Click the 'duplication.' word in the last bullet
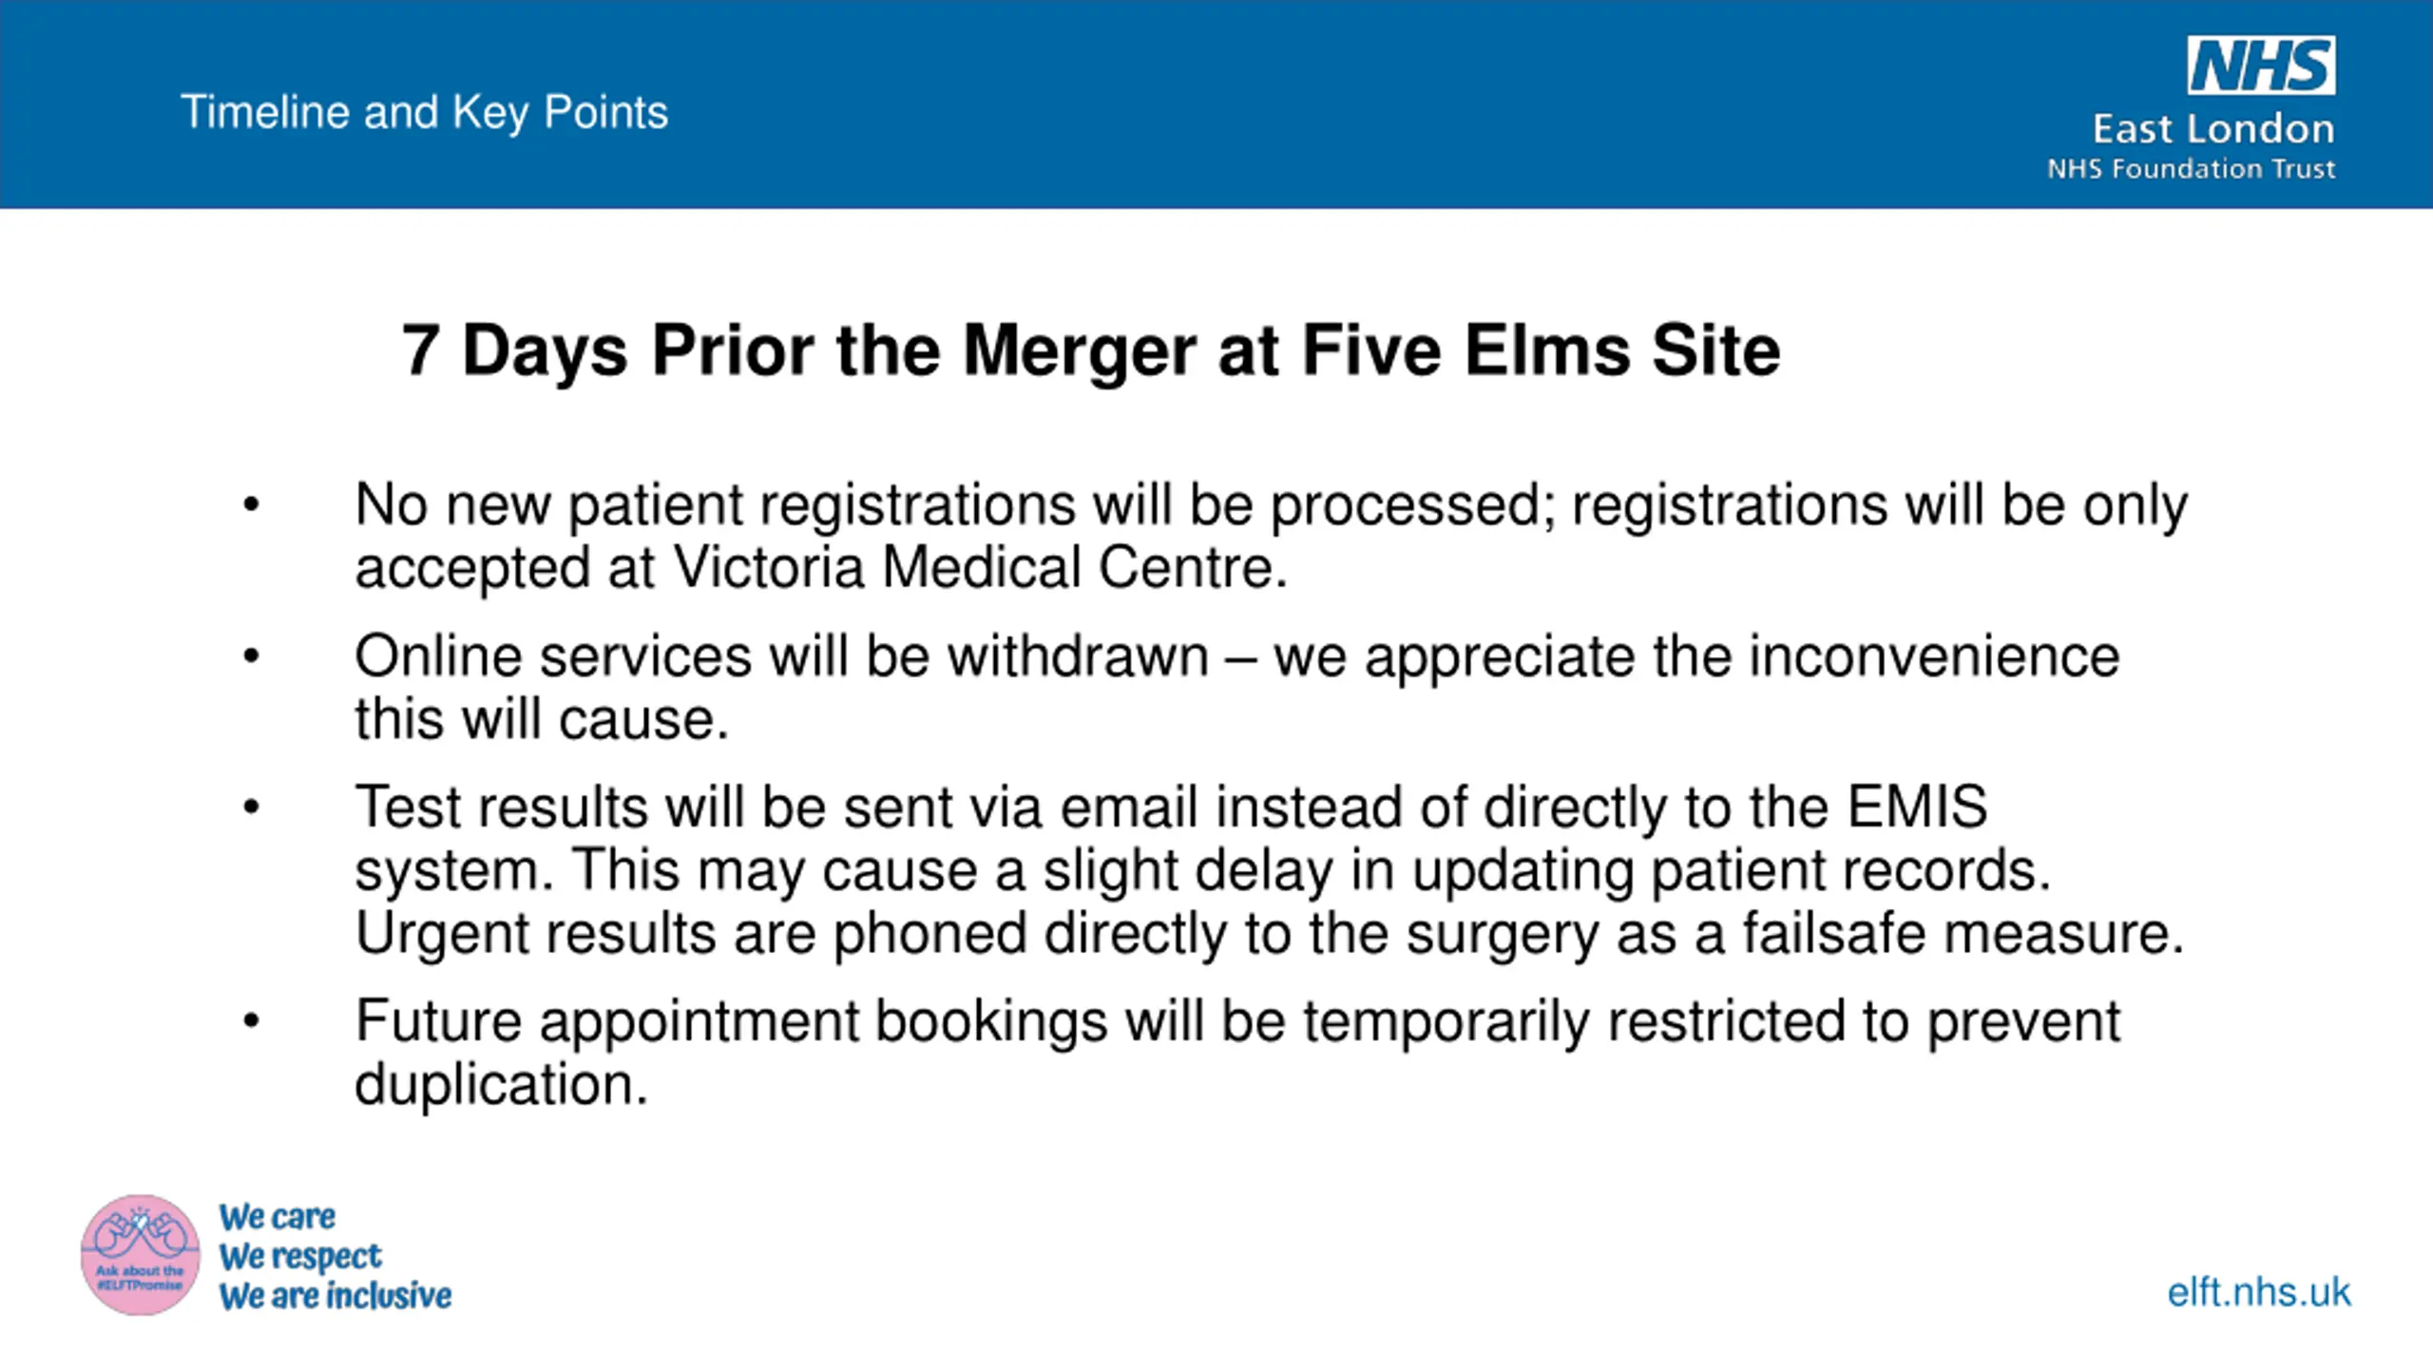The width and height of the screenshot is (2433, 1368). click(501, 1084)
